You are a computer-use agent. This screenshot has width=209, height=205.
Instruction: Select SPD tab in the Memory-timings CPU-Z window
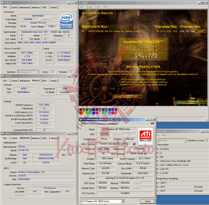(44, 81)
